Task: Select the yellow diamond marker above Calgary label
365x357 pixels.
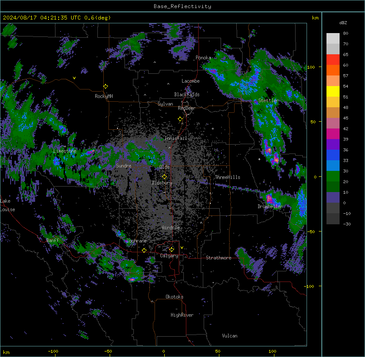Action: 171,250
